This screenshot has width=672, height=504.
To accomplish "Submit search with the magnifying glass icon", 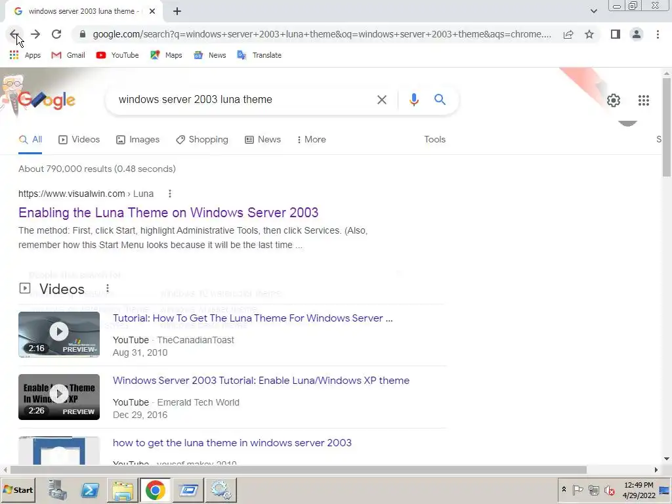I will 440,100.
